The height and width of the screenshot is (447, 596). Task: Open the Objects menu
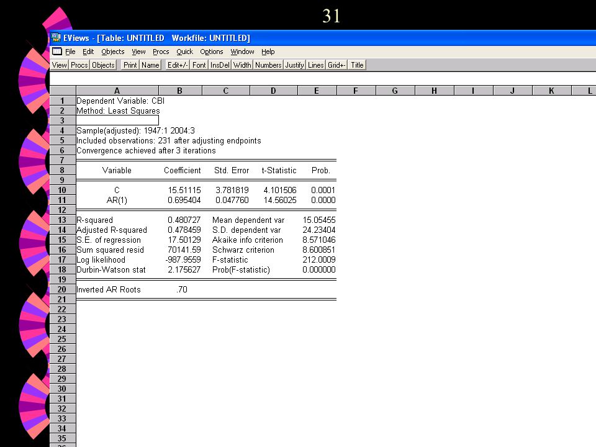(113, 52)
